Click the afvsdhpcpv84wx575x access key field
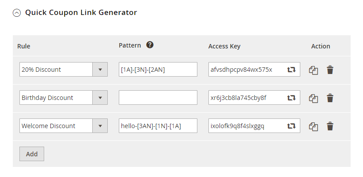This screenshot has height=177, width=363. 246,70
